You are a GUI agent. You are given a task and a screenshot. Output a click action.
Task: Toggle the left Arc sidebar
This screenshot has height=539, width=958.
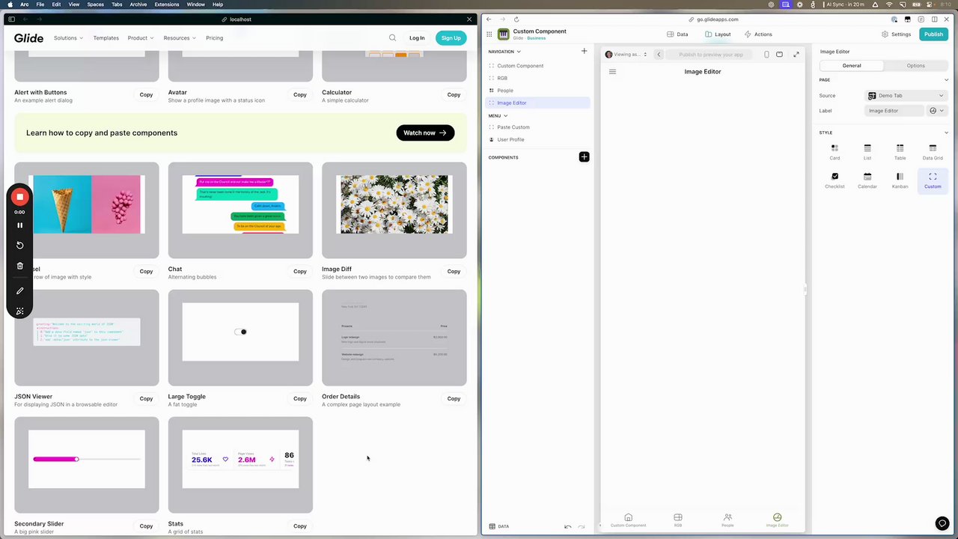[x=11, y=19]
